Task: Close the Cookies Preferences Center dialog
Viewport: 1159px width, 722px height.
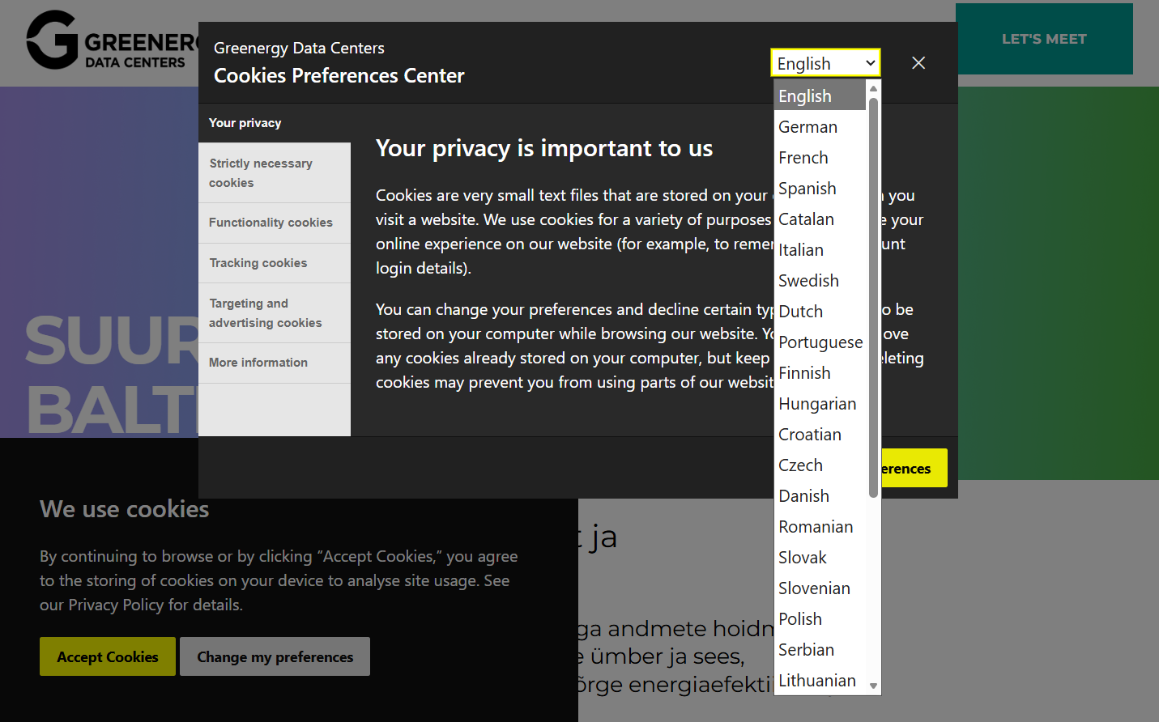Action: pos(918,63)
